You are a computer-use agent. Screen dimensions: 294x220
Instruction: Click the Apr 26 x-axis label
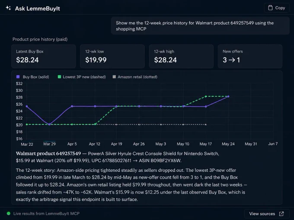pos(139,144)
